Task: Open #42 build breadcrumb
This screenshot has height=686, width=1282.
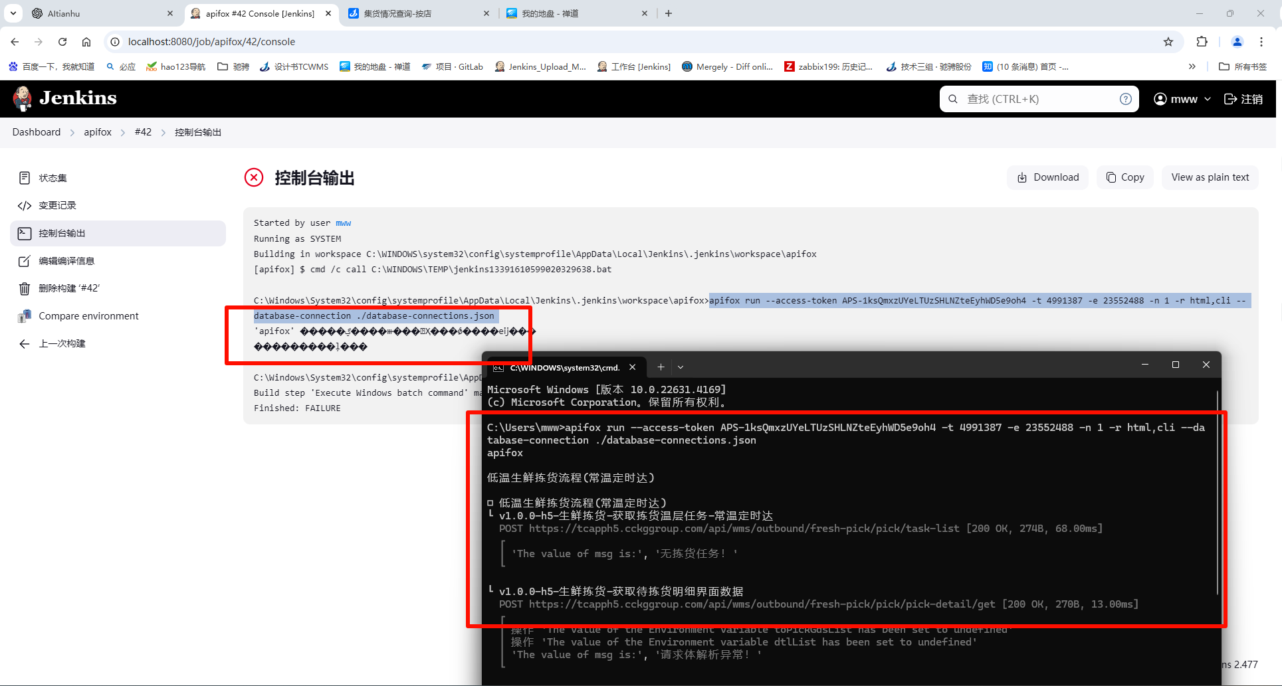Action: tap(143, 132)
